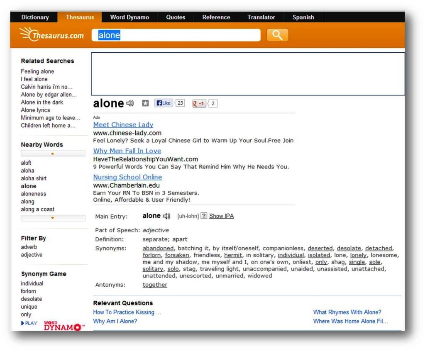Open synonym desolate in synonyms list
The width and height of the screenshot is (425, 351).
click(349, 248)
